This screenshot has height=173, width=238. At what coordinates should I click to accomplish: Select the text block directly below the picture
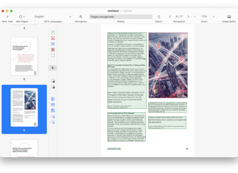click(168, 108)
